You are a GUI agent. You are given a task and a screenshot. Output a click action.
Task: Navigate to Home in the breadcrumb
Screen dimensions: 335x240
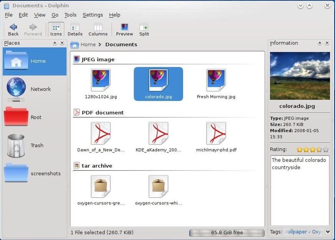88,44
